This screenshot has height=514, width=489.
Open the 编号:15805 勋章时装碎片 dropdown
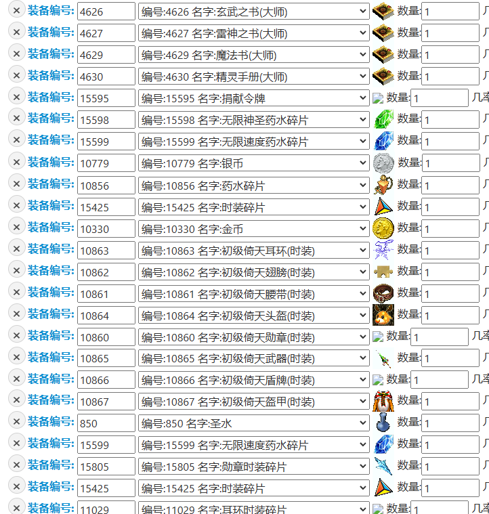point(254,466)
